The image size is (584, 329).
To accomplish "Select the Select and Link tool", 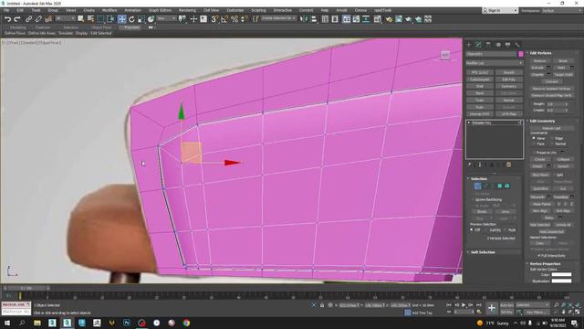I will (x=28, y=19).
